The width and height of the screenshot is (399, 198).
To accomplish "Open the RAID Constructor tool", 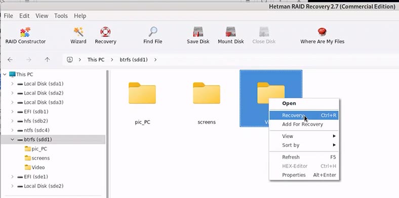I will point(25,35).
